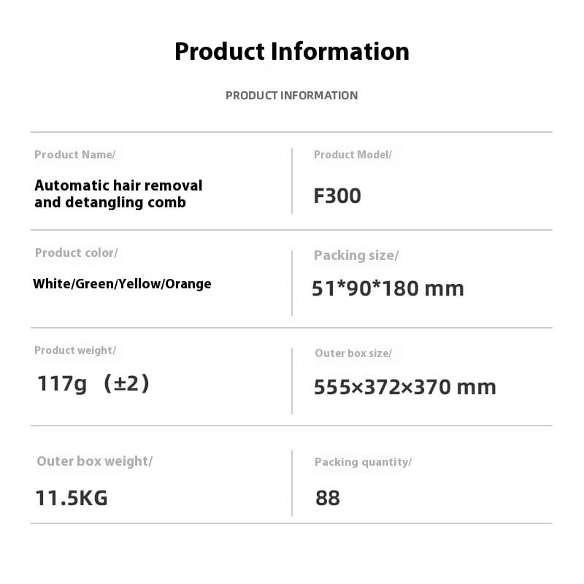Click the "F300" model number
The height and width of the screenshot is (584, 584).
[337, 196]
